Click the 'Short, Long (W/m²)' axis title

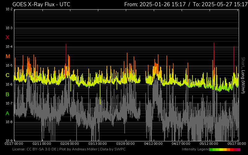point(243,75)
